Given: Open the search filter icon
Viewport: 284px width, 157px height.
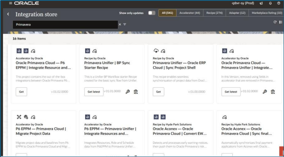Looking at the screenshot, I should point(125,25).
